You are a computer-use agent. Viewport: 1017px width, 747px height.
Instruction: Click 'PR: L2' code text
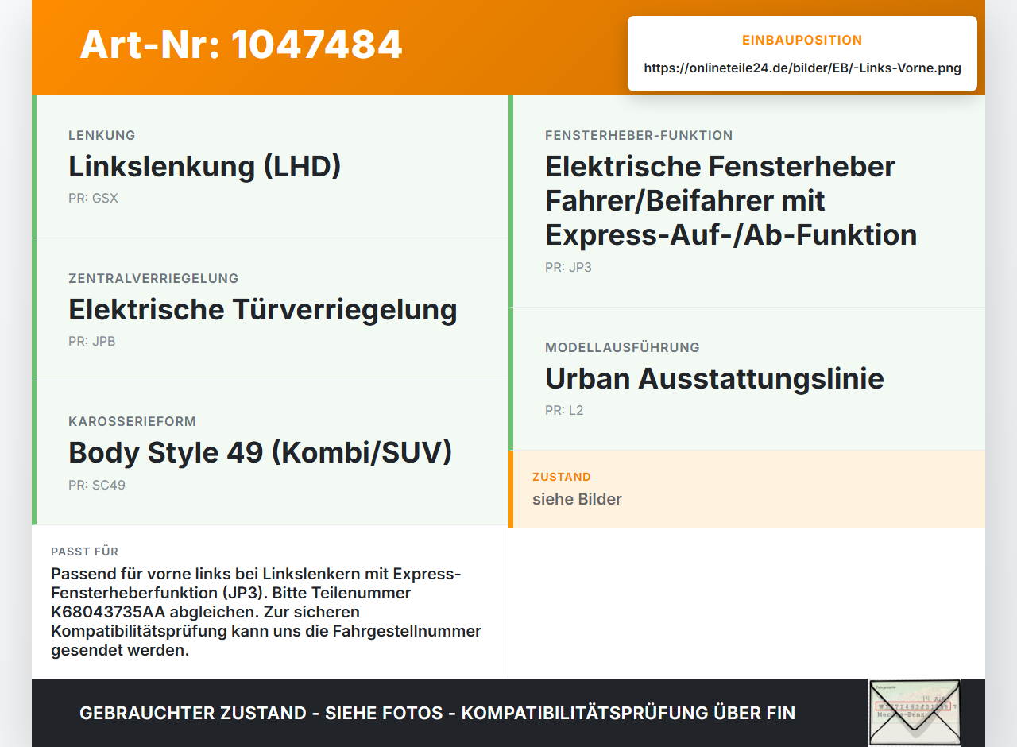point(564,411)
